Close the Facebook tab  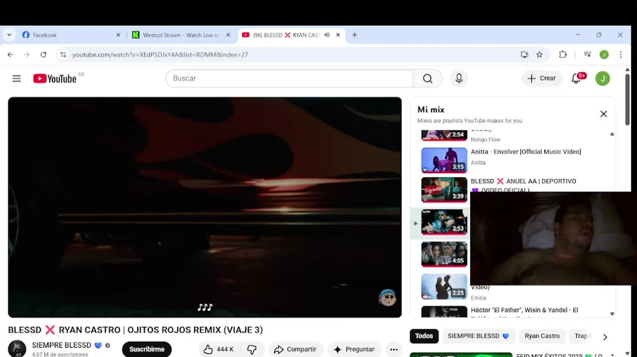118,35
